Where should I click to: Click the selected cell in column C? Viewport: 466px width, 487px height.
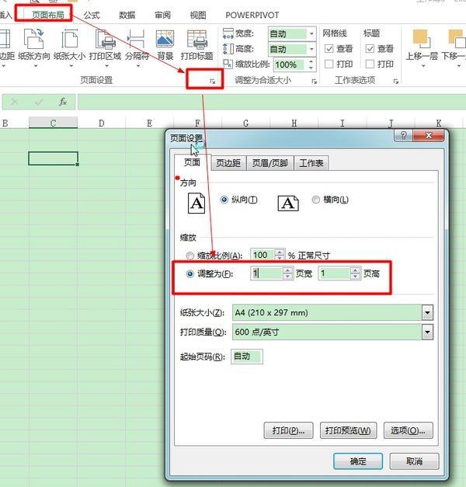(53, 158)
